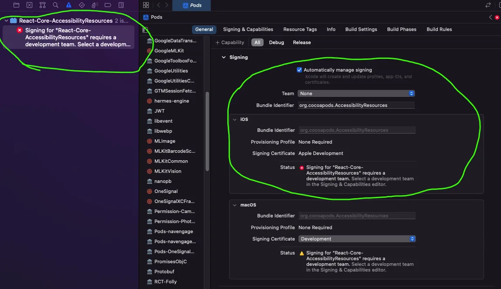Screen dimensions: 501x289
Task: Select the libevent target
Action: (163, 121)
